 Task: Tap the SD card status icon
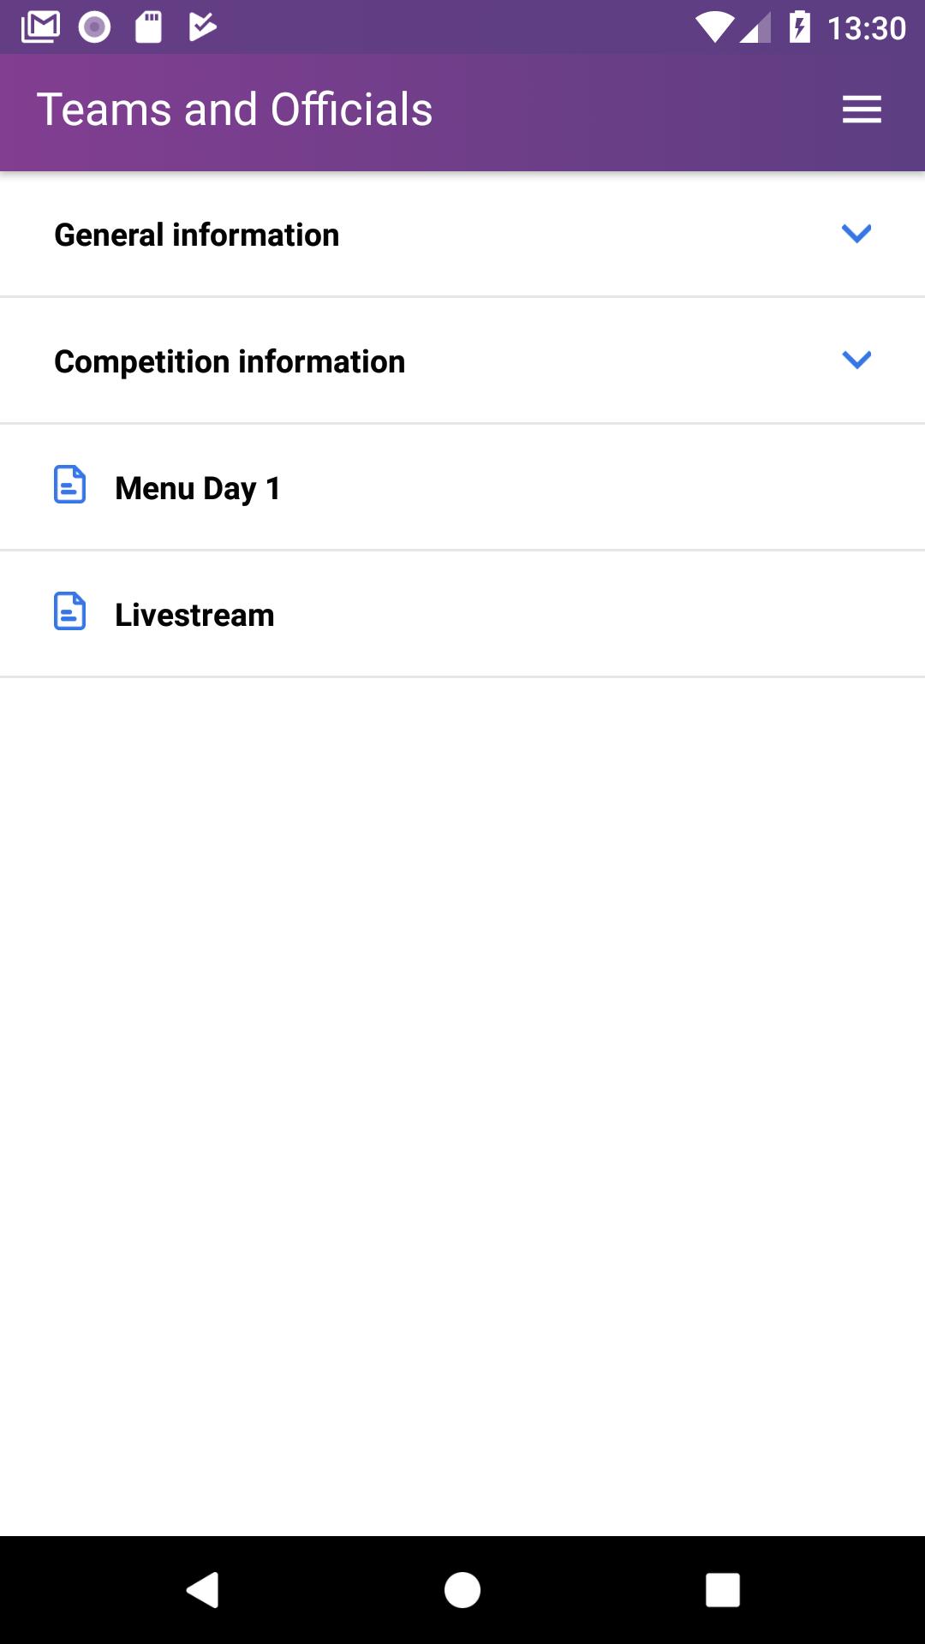click(149, 27)
